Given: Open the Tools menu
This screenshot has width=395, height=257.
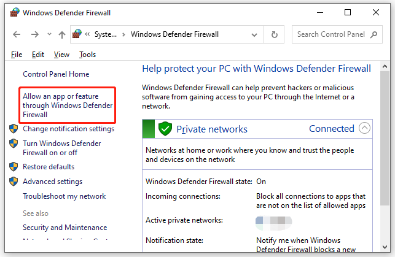Looking at the screenshot, I should [x=87, y=55].
